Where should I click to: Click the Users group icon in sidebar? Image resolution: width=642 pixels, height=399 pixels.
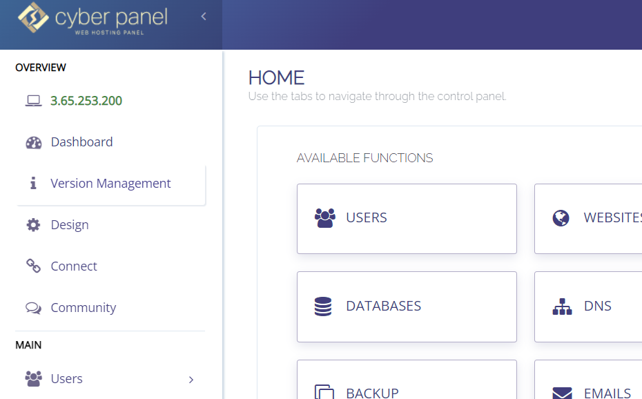(34, 379)
